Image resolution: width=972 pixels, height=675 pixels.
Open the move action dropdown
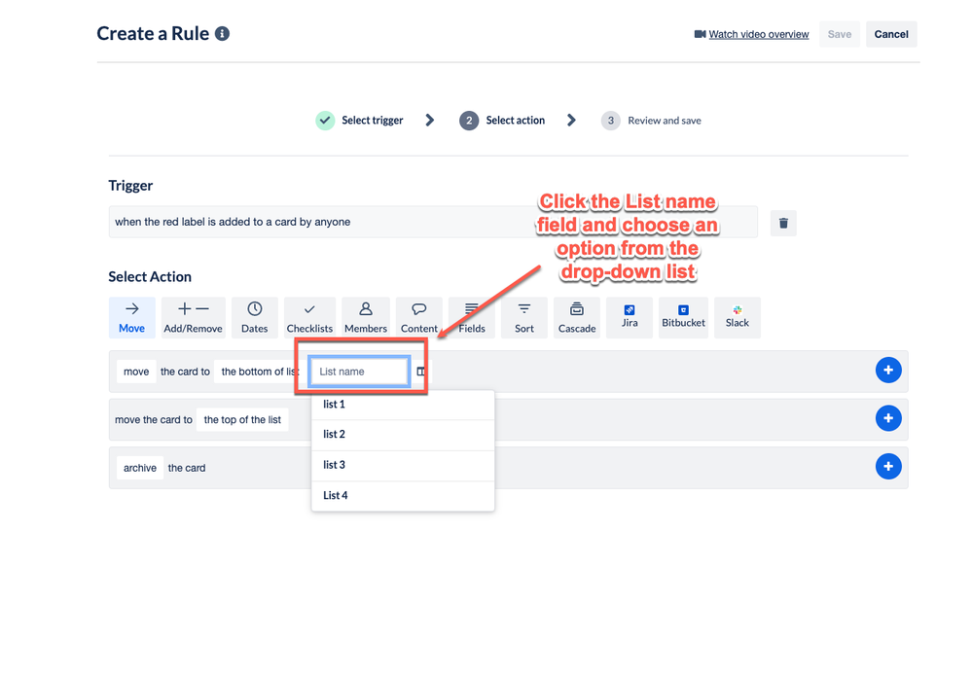(136, 372)
